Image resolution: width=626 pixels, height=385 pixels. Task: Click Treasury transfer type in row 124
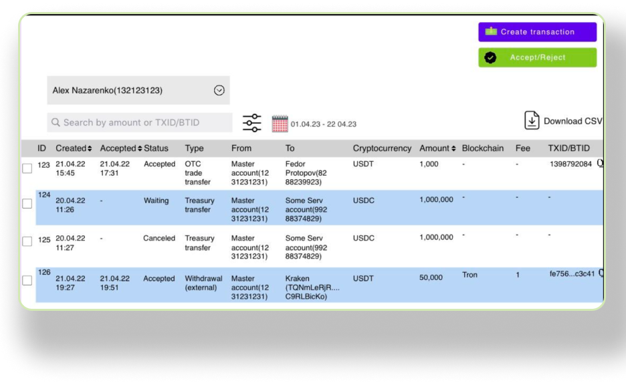pos(199,205)
